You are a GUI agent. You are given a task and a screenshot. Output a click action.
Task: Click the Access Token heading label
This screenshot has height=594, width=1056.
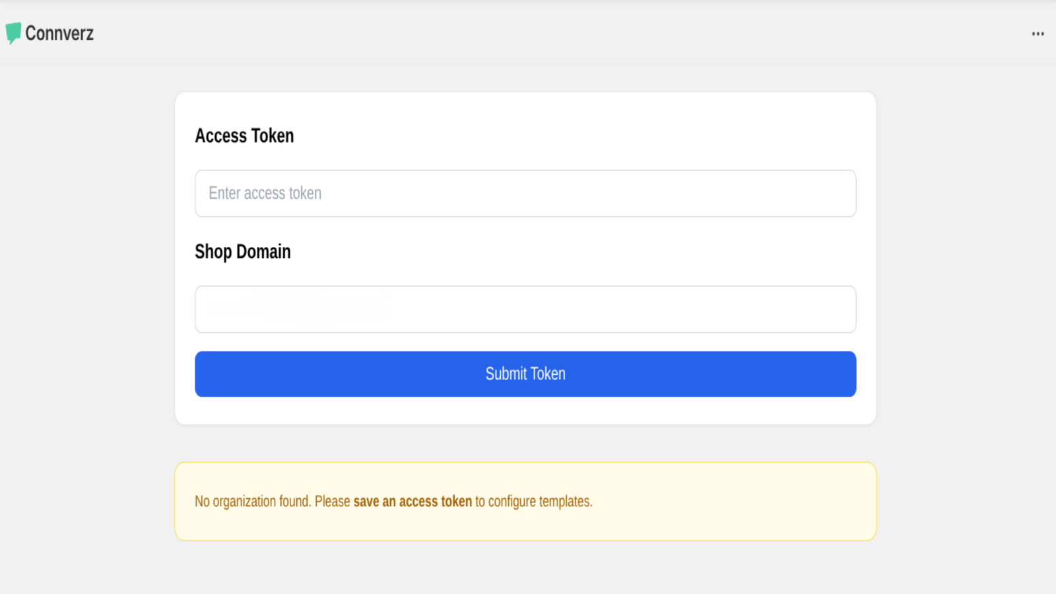click(x=244, y=136)
